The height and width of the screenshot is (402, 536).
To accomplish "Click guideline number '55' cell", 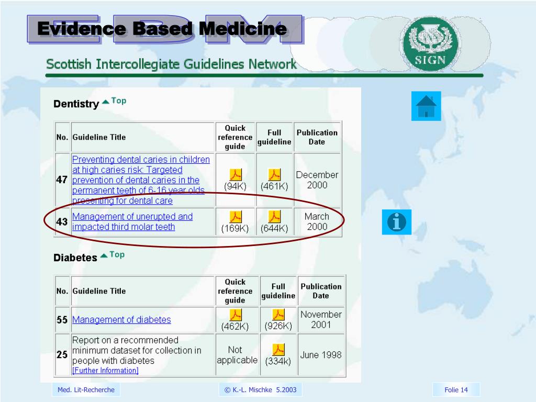I will coord(62,320).
